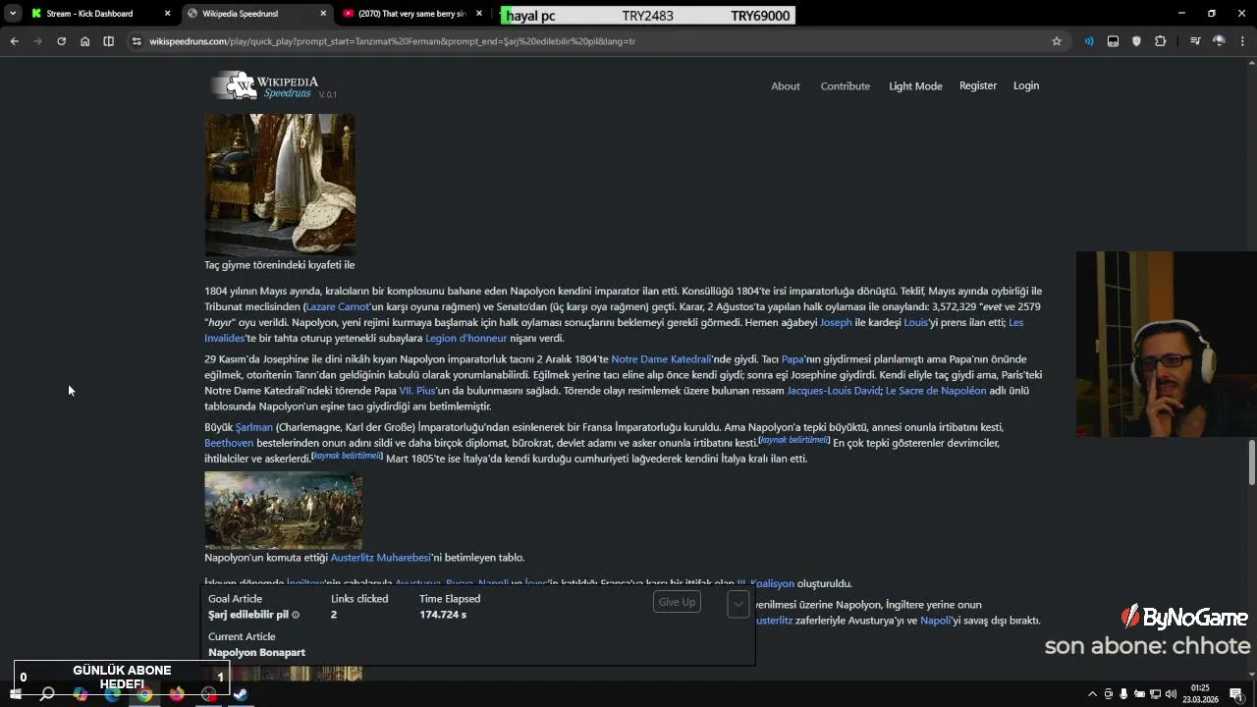
Task: Click info icon next to Şarj edilebilir pil
Action: click(x=296, y=615)
